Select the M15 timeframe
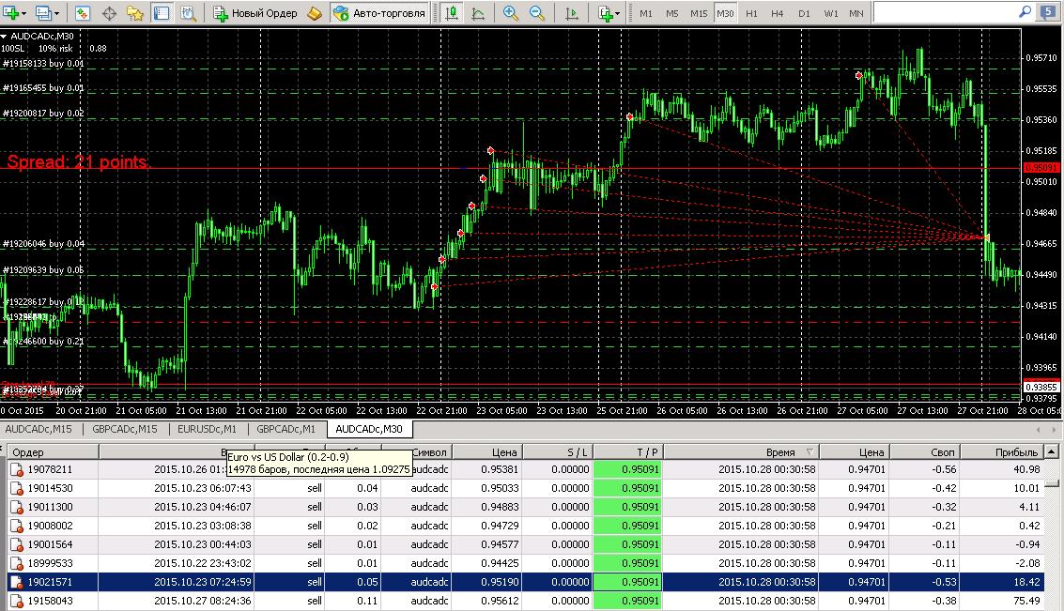 tap(699, 13)
